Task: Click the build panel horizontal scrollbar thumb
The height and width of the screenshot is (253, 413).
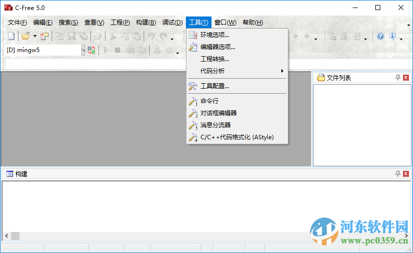Action: point(15,235)
